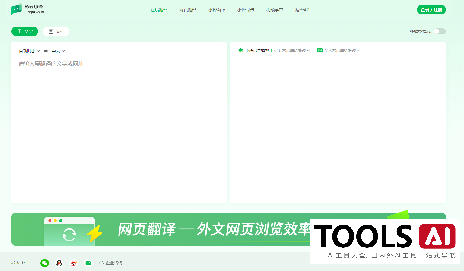The height and width of the screenshot is (271, 464).
Task: Click the 联系我们 link in the footer
Action: [x=19, y=263]
